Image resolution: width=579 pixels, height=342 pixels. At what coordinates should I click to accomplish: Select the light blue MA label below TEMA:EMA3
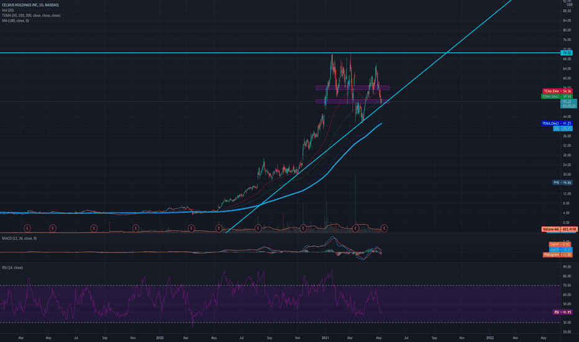coord(562,128)
